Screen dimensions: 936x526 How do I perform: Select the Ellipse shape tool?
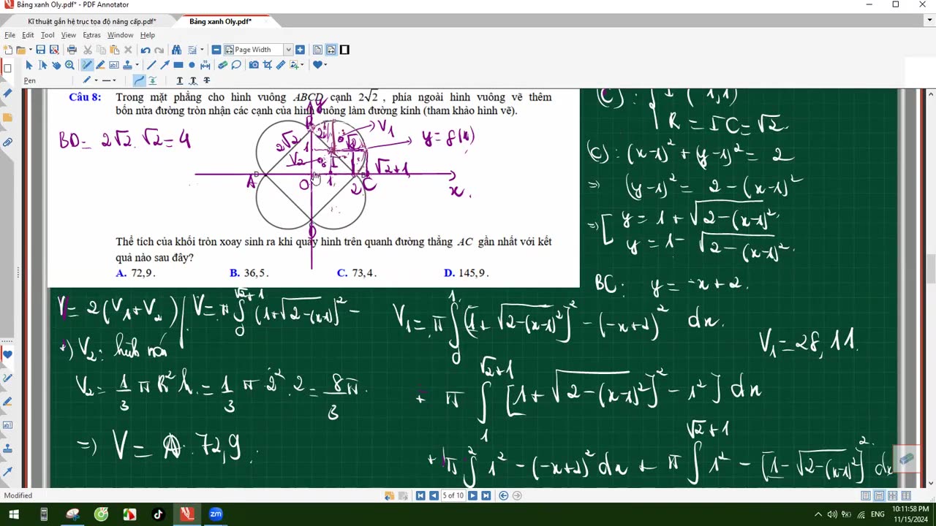192,65
